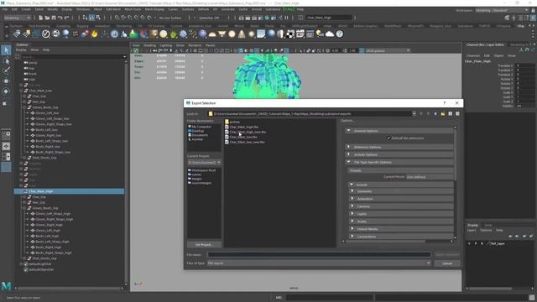Viewport: 537px width, 302px height.
Task: Click the cone spotlight icon on the shelf
Action: tap(242, 34)
